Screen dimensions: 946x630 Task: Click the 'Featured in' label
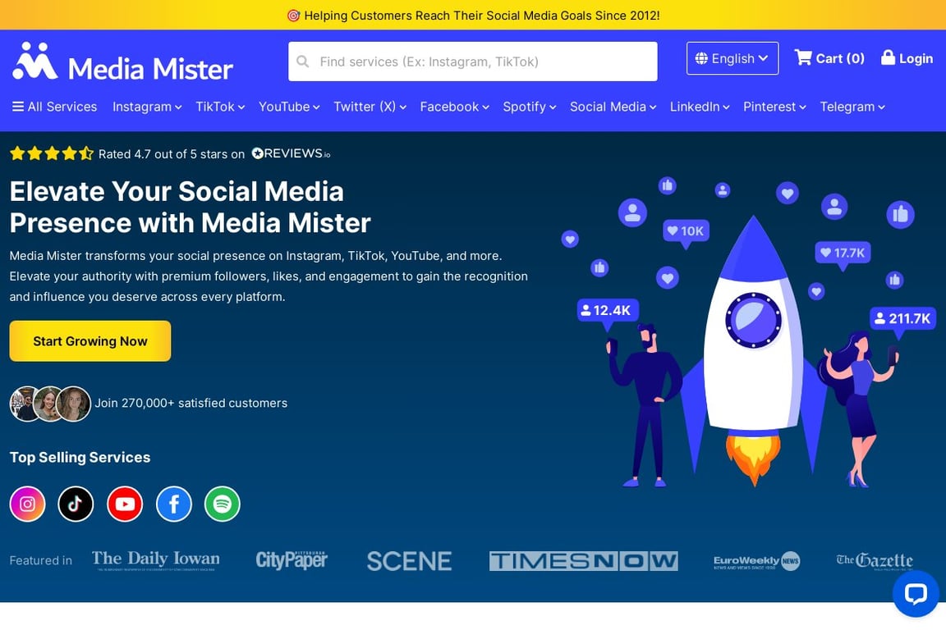tap(41, 560)
